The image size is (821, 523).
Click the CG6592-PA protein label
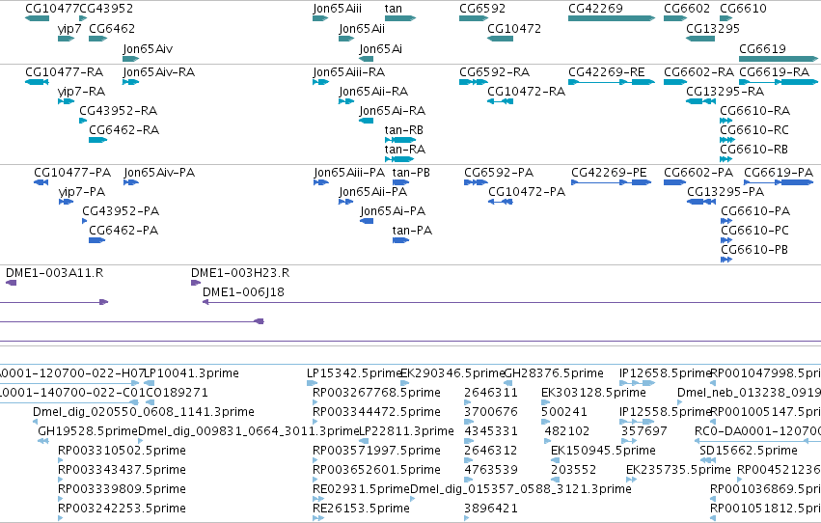pos(499,172)
